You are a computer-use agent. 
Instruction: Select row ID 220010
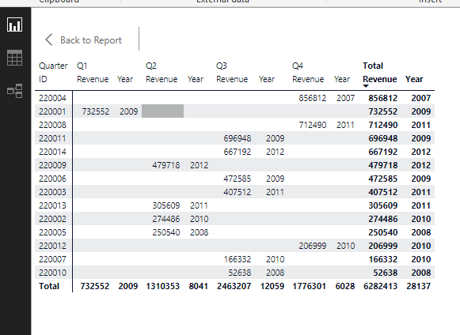point(52,273)
